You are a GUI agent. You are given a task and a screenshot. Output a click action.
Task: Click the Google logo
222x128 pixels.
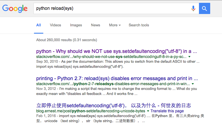click(15, 8)
